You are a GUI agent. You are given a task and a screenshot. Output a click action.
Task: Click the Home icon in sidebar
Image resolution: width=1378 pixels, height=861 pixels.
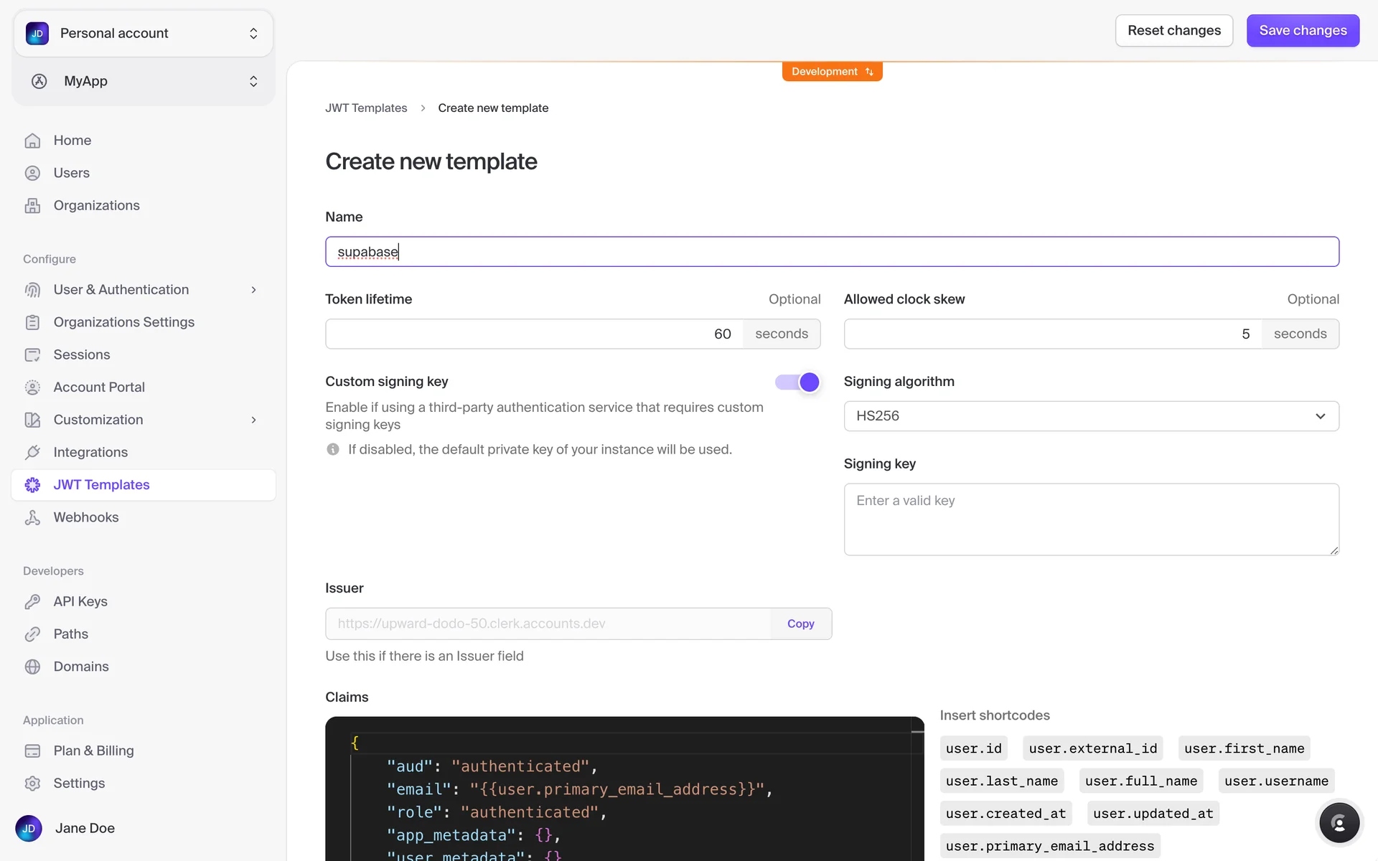click(32, 141)
